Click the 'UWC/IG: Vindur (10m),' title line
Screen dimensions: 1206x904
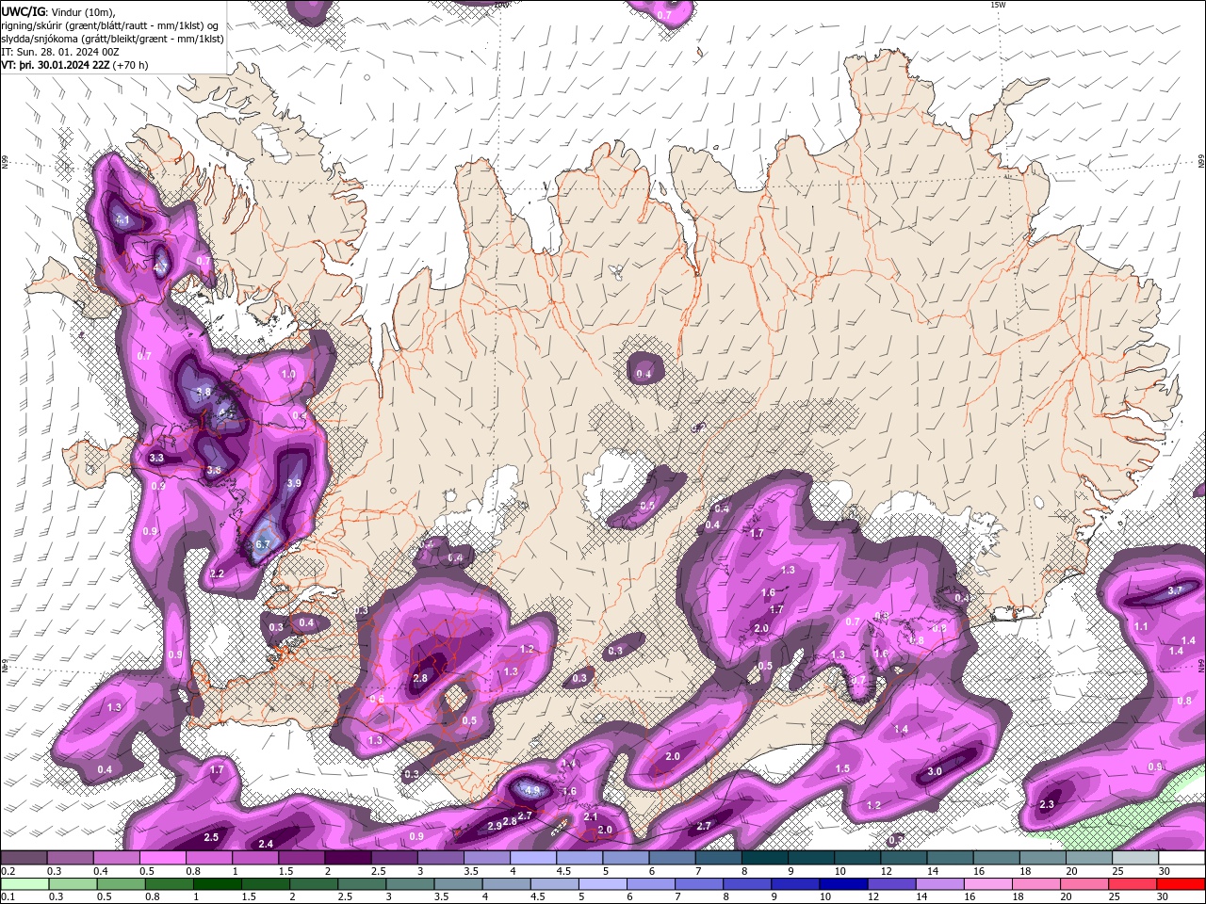coord(58,11)
